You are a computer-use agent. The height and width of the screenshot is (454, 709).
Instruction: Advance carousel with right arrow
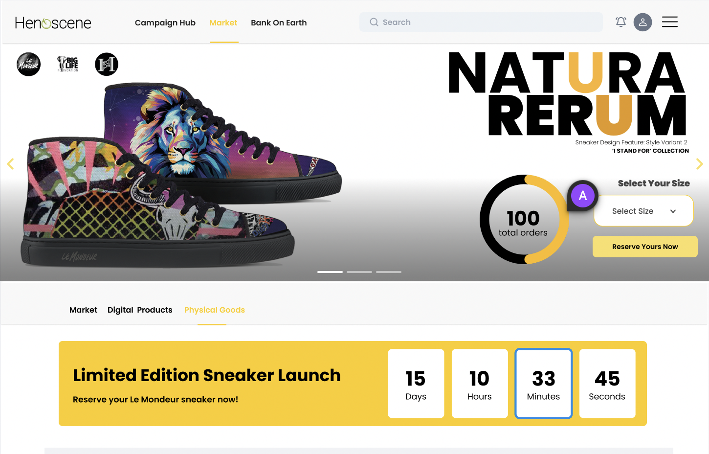tap(699, 164)
